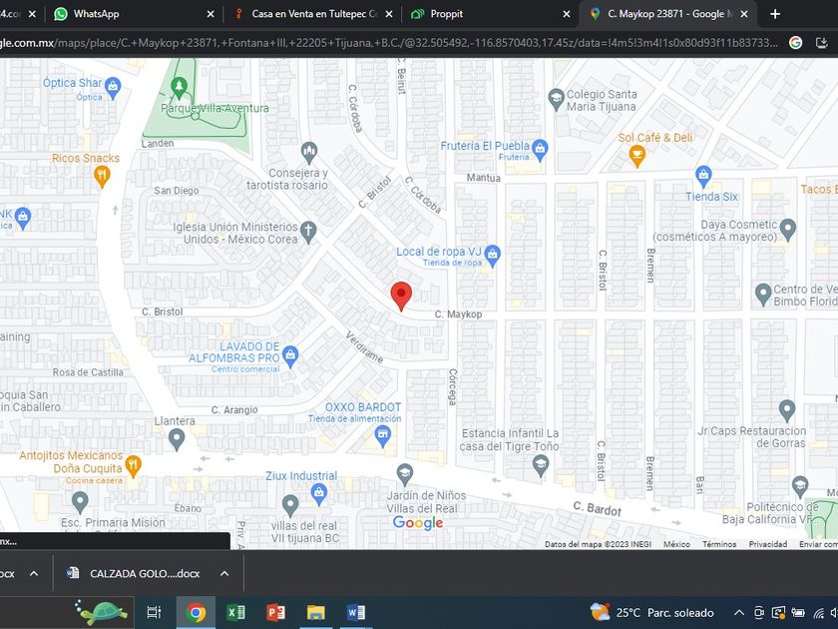Select Local de ropa VJ shop marker
Screen dimensions: 838x629
click(x=492, y=256)
